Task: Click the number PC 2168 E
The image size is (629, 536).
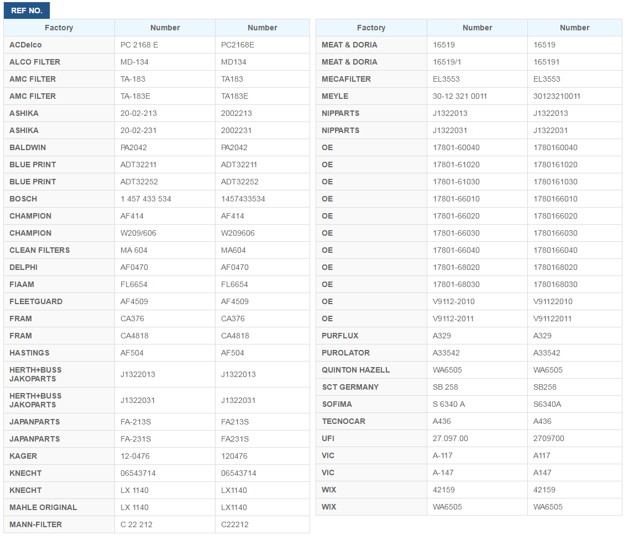Action: click(139, 45)
